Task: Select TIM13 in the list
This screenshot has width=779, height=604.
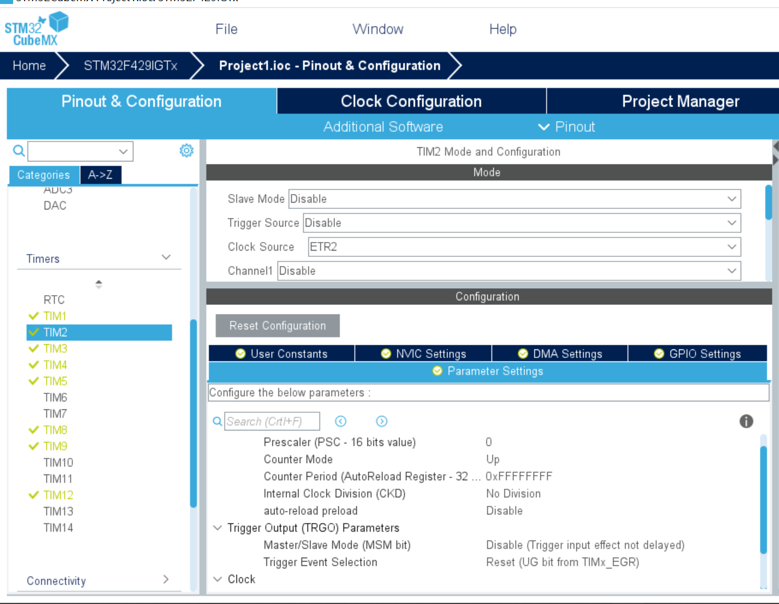Action: [58, 512]
